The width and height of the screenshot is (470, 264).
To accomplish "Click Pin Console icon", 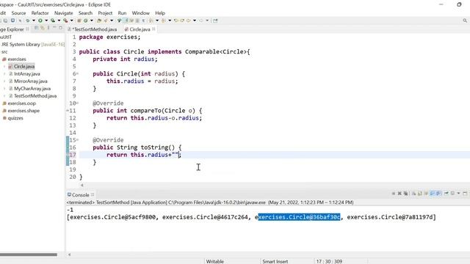I will click(446, 194).
